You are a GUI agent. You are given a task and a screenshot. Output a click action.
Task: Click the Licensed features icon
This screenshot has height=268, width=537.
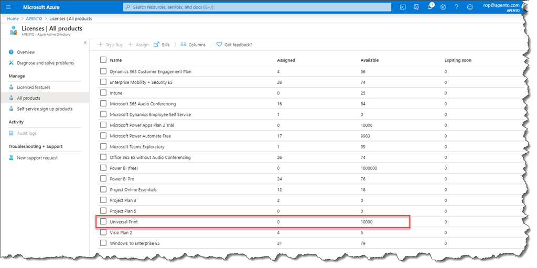point(12,88)
